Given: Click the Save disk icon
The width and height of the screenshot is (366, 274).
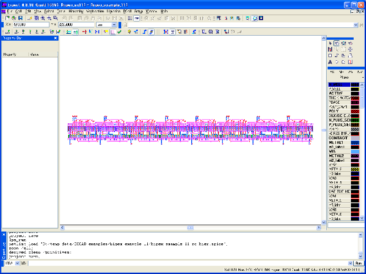Looking at the screenshot, I should 20,18.
